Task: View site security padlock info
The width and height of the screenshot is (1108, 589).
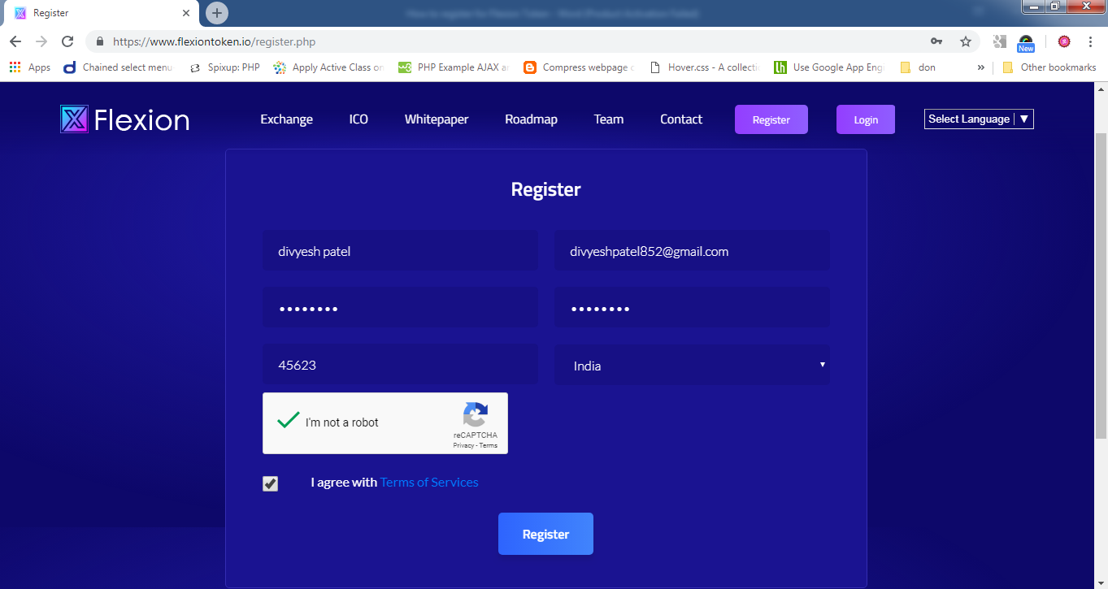Action: pos(100,41)
